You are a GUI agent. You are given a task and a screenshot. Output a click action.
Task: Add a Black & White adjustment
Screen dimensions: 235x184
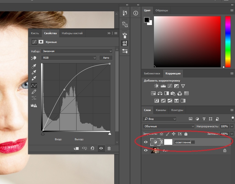point(167,93)
